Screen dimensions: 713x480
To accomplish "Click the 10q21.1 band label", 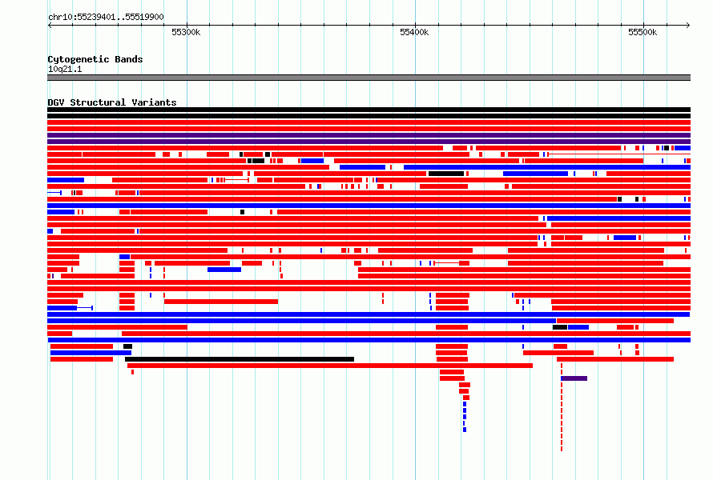I will 65,69.
